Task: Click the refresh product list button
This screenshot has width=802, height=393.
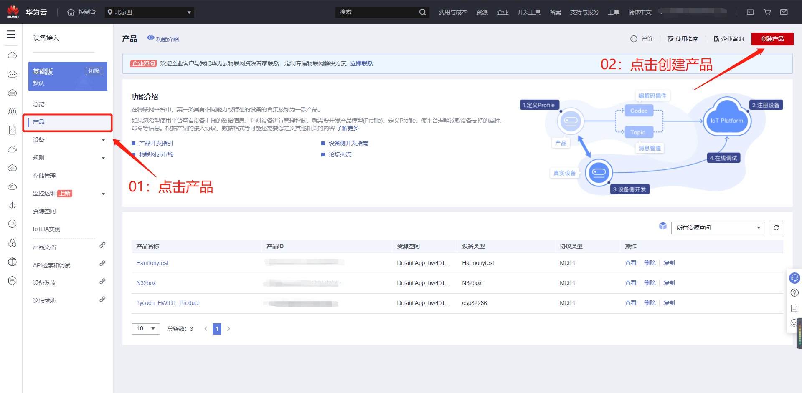Action: 776,228
